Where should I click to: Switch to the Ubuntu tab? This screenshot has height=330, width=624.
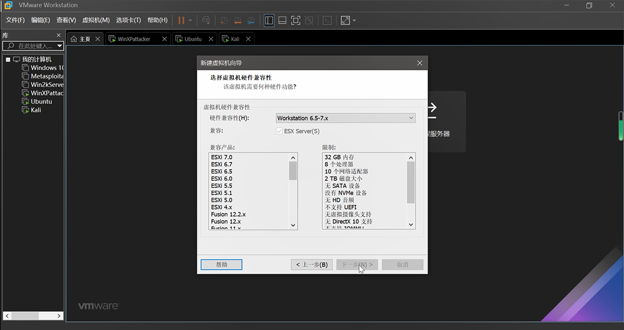click(193, 39)
